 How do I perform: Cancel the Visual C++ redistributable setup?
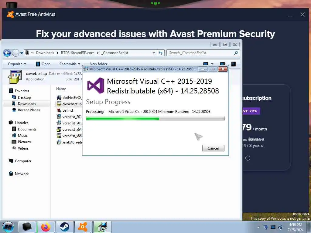pyautogui.click(x=213, y=148)
